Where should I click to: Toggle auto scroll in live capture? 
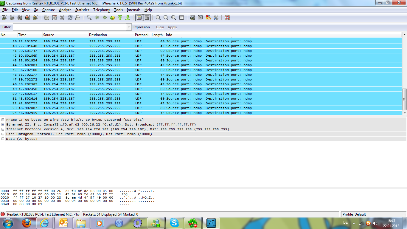pyautogui.click(x=147, y=18)
